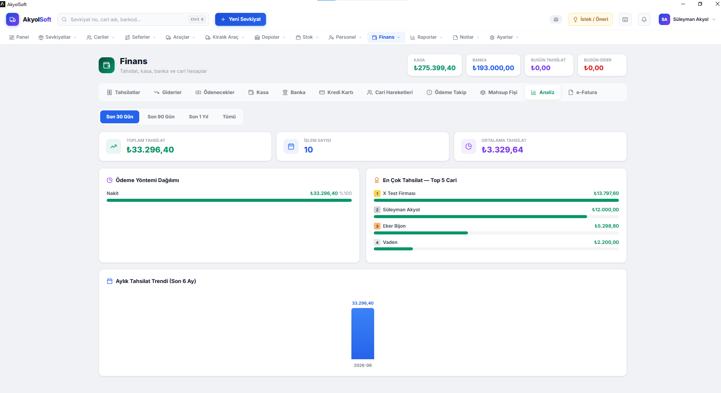Open the Raporlar menu

coord(427,37)
